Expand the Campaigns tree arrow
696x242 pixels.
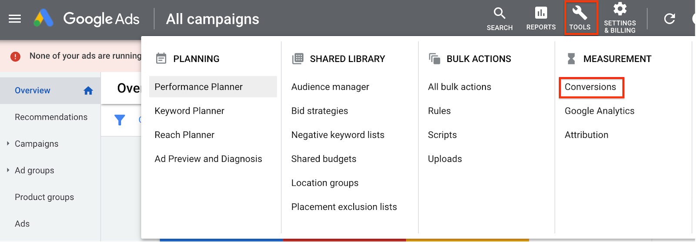[8, 144]
